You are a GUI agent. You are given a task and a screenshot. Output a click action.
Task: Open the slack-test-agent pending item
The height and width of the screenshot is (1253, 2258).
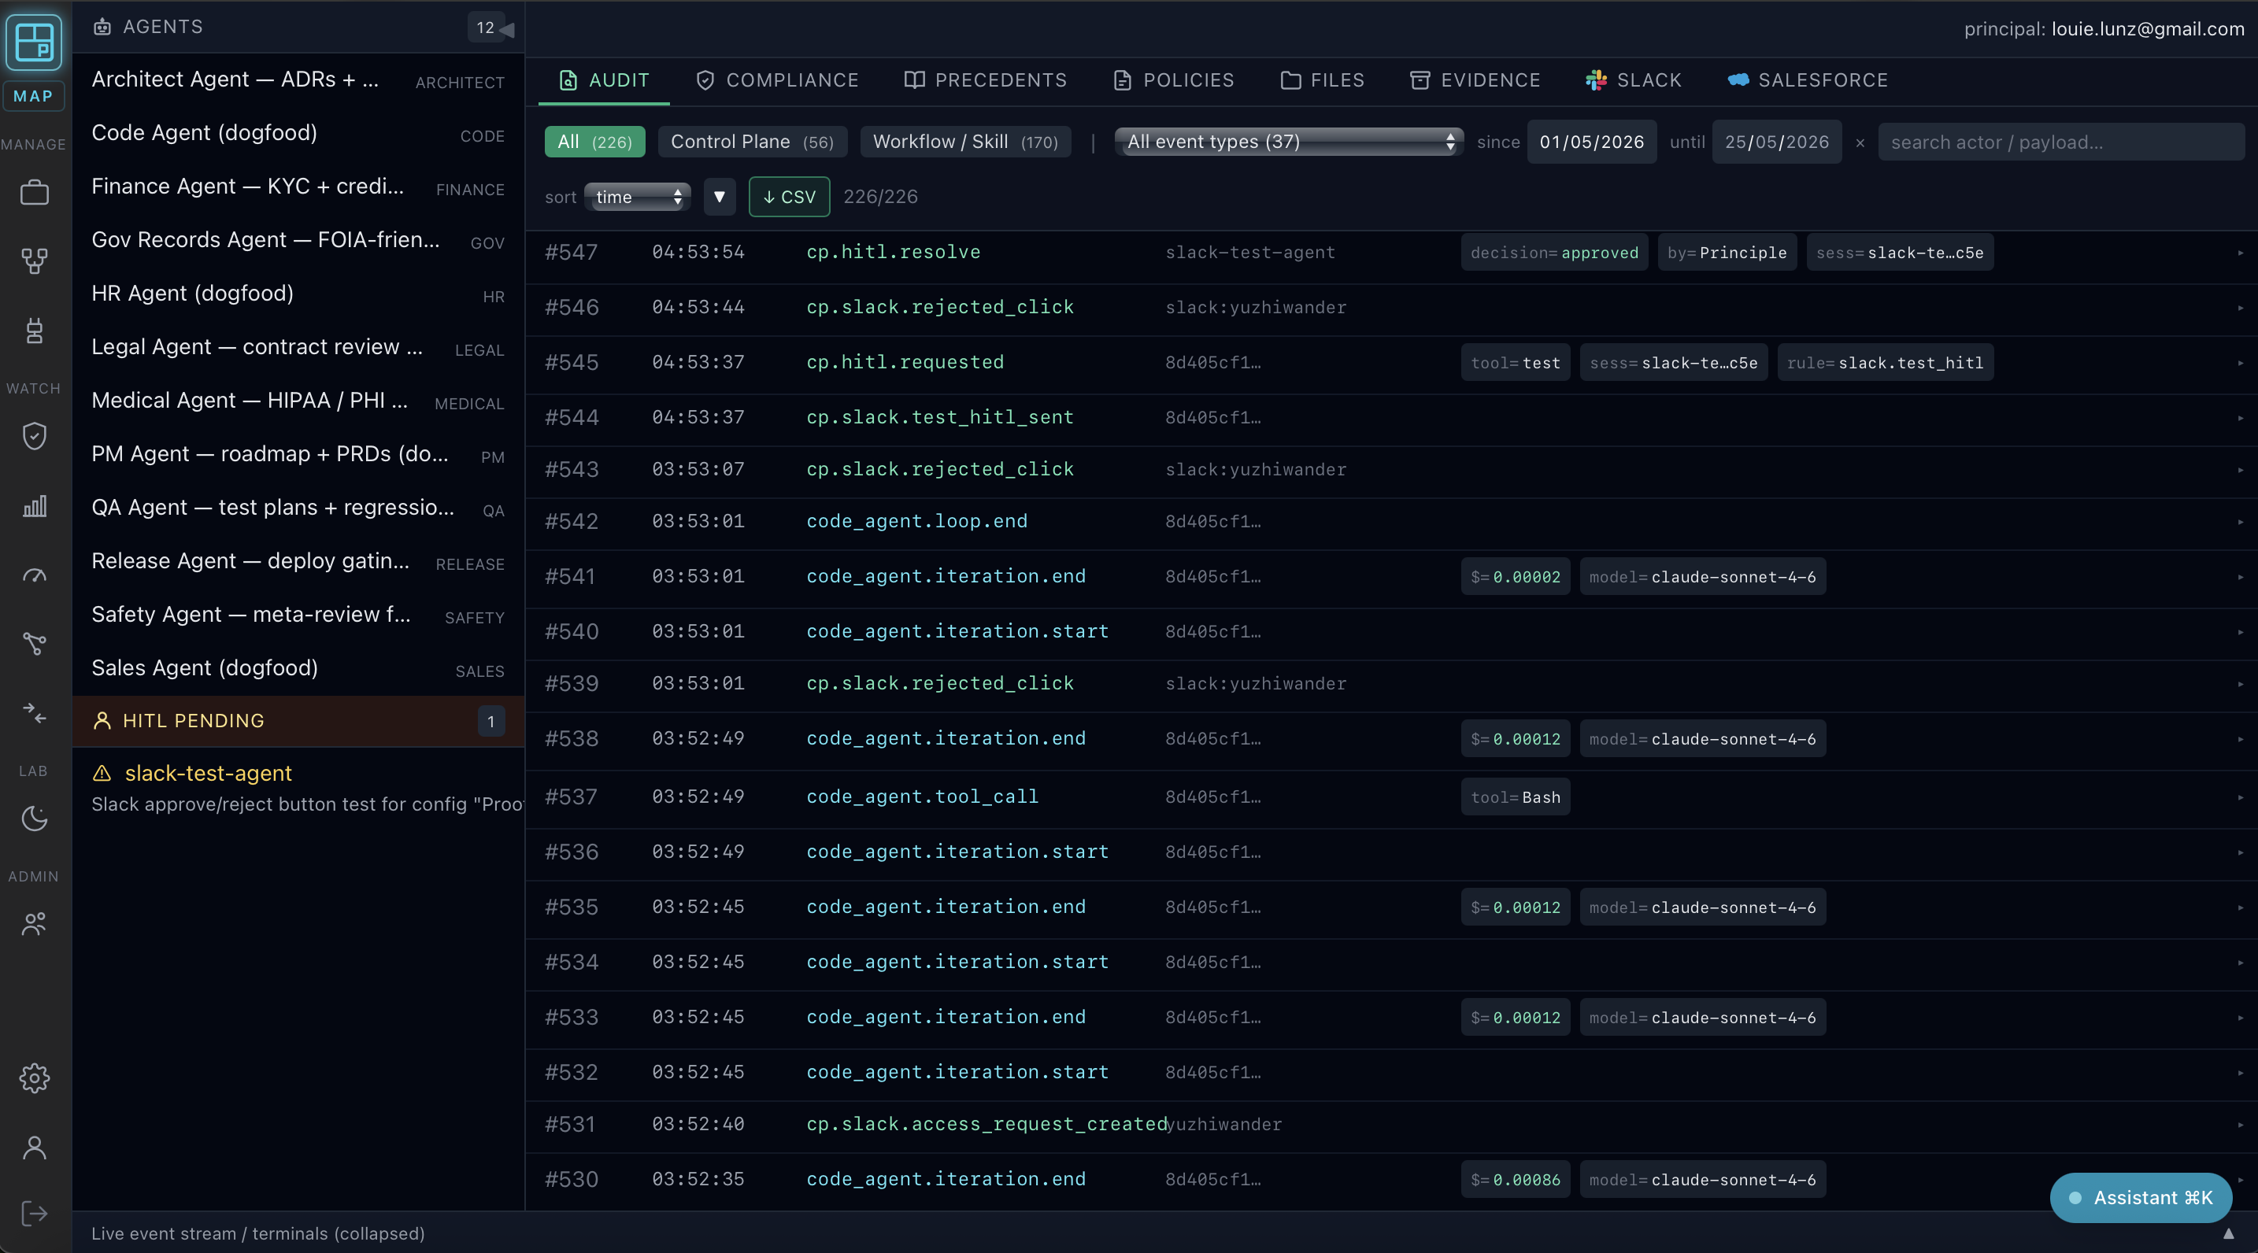tap(298, 788)
